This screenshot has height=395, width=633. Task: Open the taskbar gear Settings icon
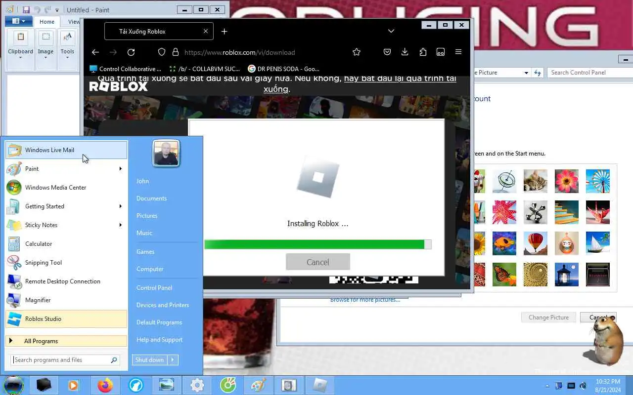click(197, 385)
